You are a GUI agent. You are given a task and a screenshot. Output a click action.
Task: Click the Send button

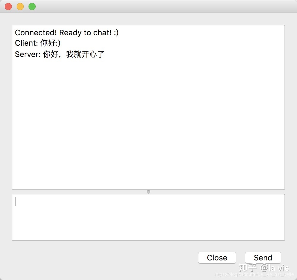point(263,258)
